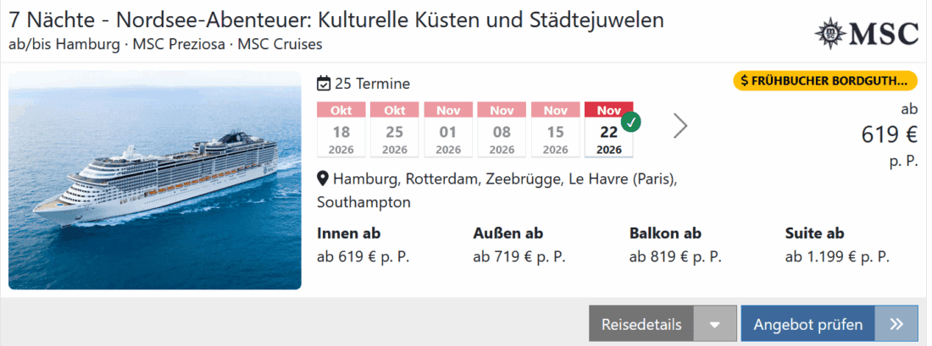The height and width of the screenshot is (346, 932).
Task: Click the green checkmark on selected date
Action: pos(630,122)
